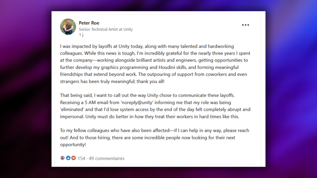This screenshot has width=317, height=178.
Task: Click the 'Senior Technical Artist at Unity' headline
Action: (x=106, y=30)
